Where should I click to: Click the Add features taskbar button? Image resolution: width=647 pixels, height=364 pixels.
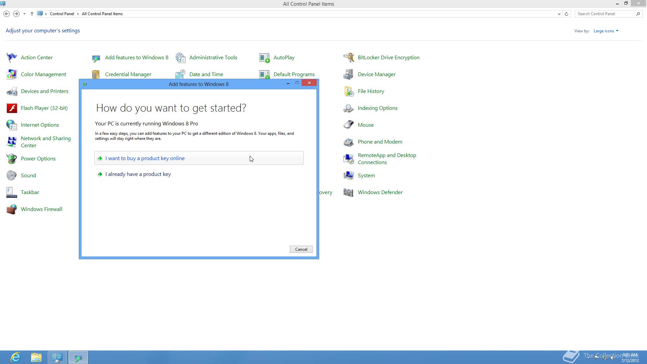pos(78,357)
